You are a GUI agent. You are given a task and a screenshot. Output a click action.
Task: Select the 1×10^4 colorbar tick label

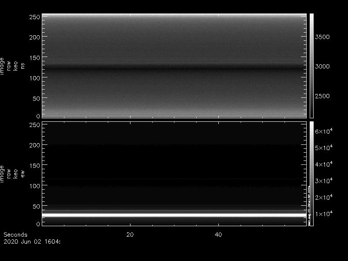pos(324,214)
